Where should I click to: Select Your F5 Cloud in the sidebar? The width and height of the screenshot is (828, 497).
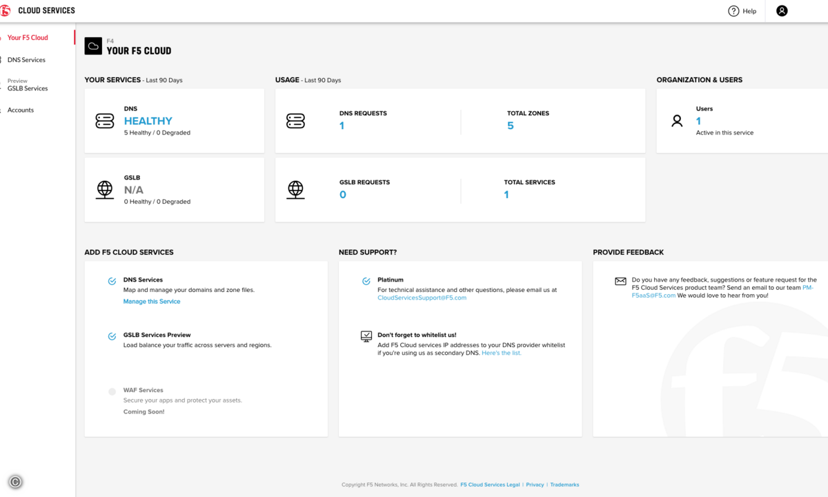pyautogui.click(x=28, y=37)
